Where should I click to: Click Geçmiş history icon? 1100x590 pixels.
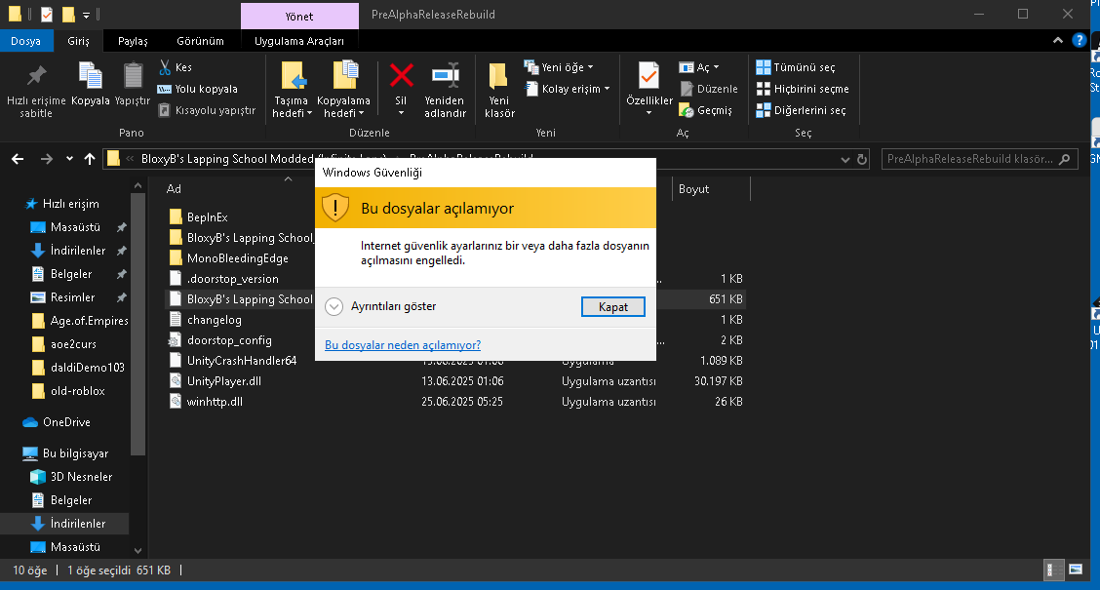(x=687, y=111)
